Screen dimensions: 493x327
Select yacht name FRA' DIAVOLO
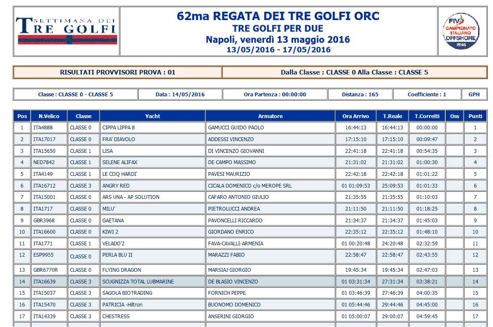(x=119, y=139)
